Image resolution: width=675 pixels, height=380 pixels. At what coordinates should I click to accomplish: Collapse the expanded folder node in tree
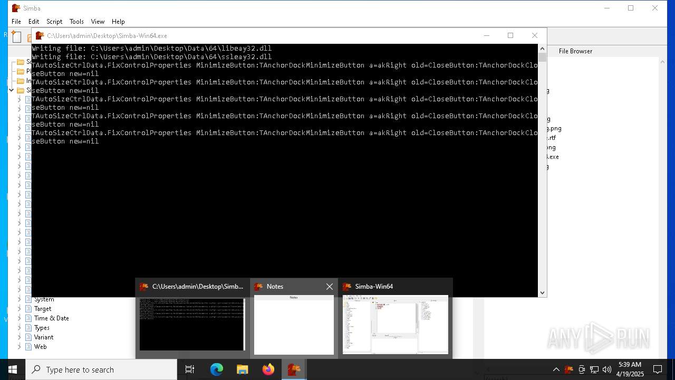[12, 90]
